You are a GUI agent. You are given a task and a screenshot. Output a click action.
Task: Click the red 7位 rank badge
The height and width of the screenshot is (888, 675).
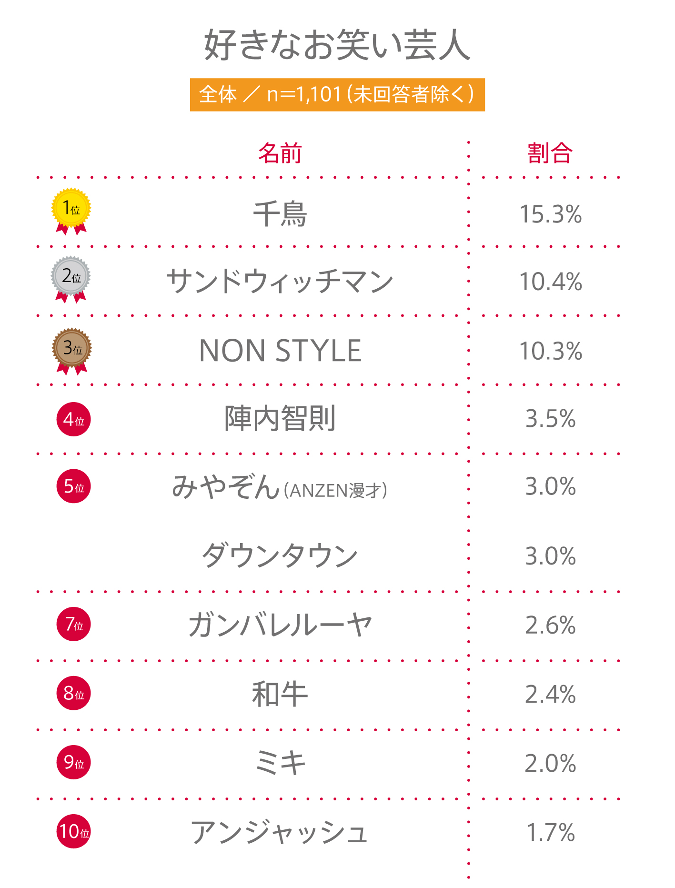coord(74,624)
